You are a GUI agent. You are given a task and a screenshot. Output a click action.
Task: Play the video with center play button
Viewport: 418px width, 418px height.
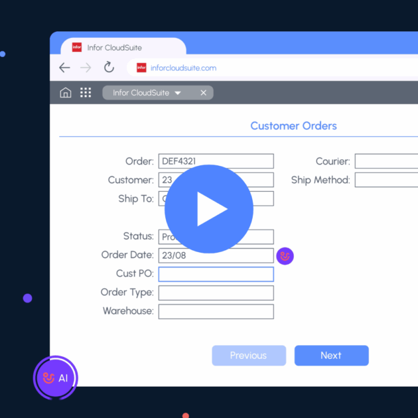point(209,209)
